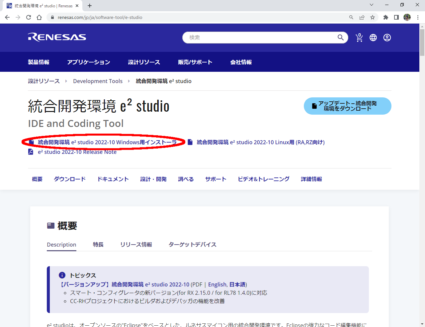Open the language globe icon
The image size is (425, 327).
coord(373,38)
